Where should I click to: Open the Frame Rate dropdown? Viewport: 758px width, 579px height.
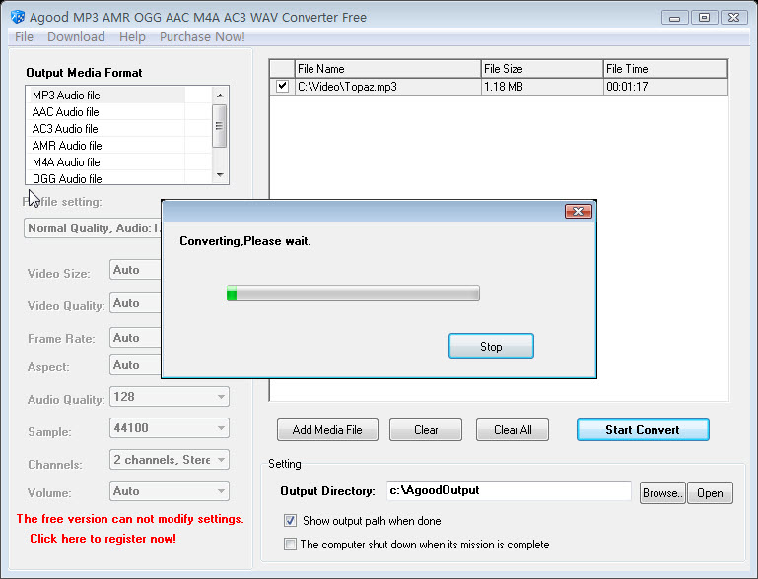pos(135,338)
